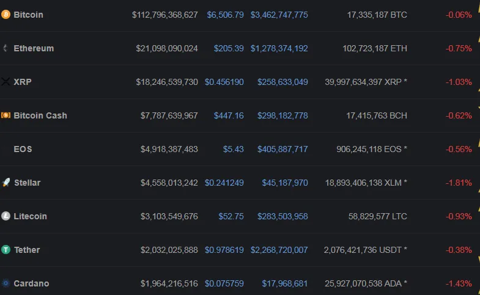
Task: Select XRP market cap $18,246,539,730
Action: pyautogui.click(x=167, y=82)
